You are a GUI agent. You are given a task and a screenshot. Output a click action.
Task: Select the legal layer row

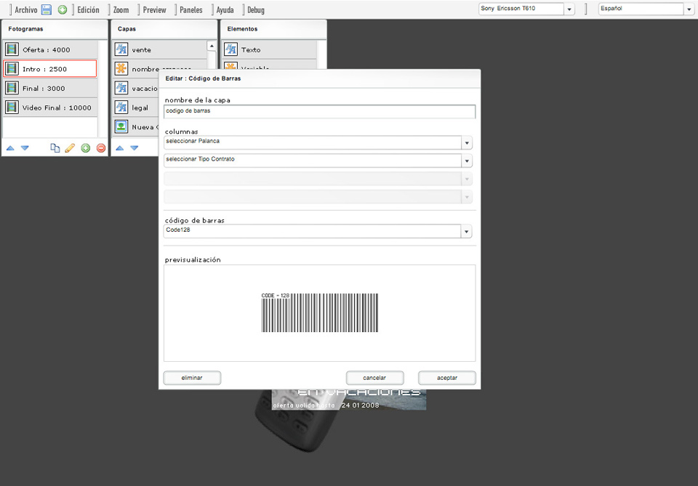click(136, 108)
